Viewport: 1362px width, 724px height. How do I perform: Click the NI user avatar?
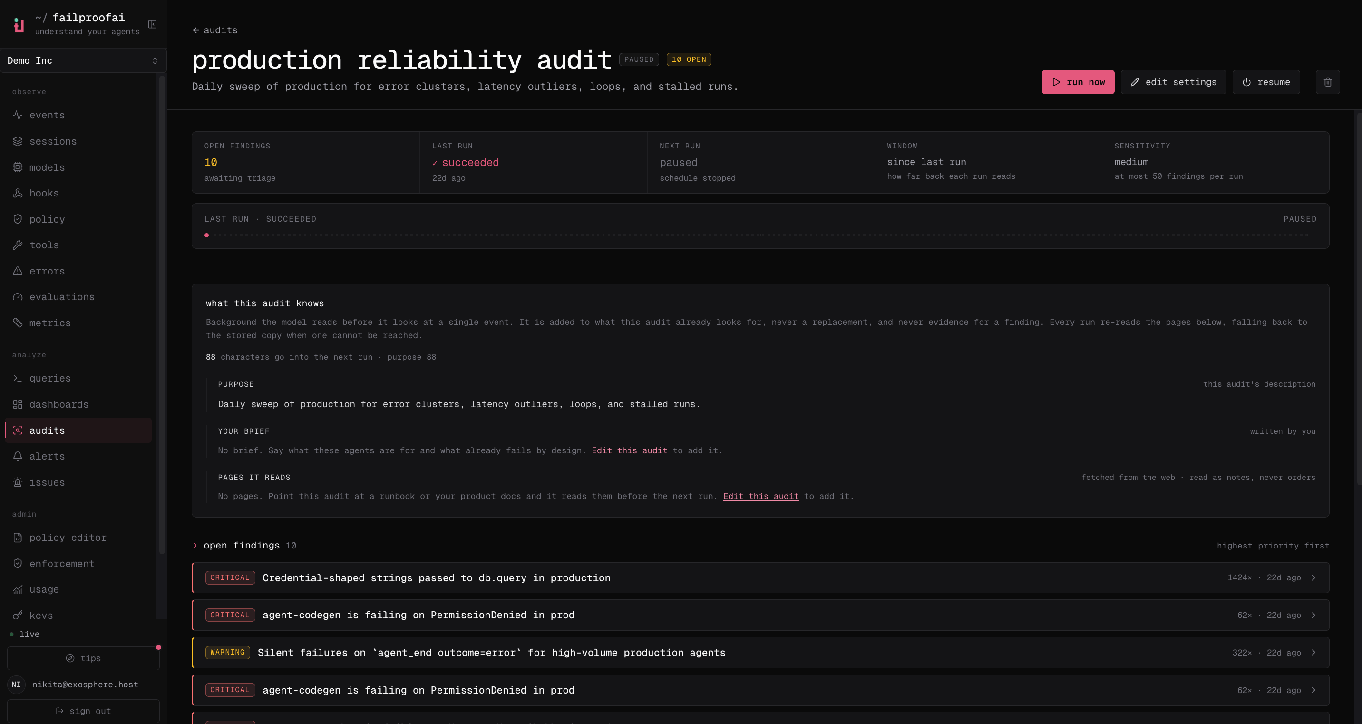16,685
